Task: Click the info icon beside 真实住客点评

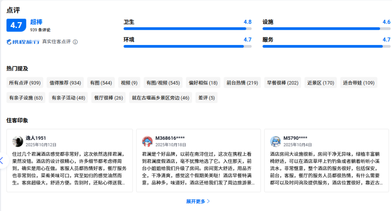Action: [x=75, y=42]
